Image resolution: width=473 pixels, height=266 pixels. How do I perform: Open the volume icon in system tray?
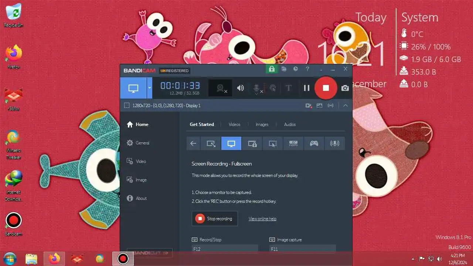point(439,259)
